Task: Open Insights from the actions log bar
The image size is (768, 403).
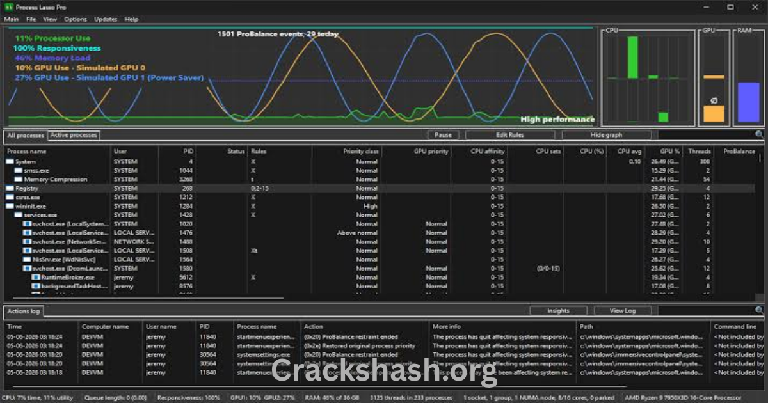Action: tap(558, 311)
